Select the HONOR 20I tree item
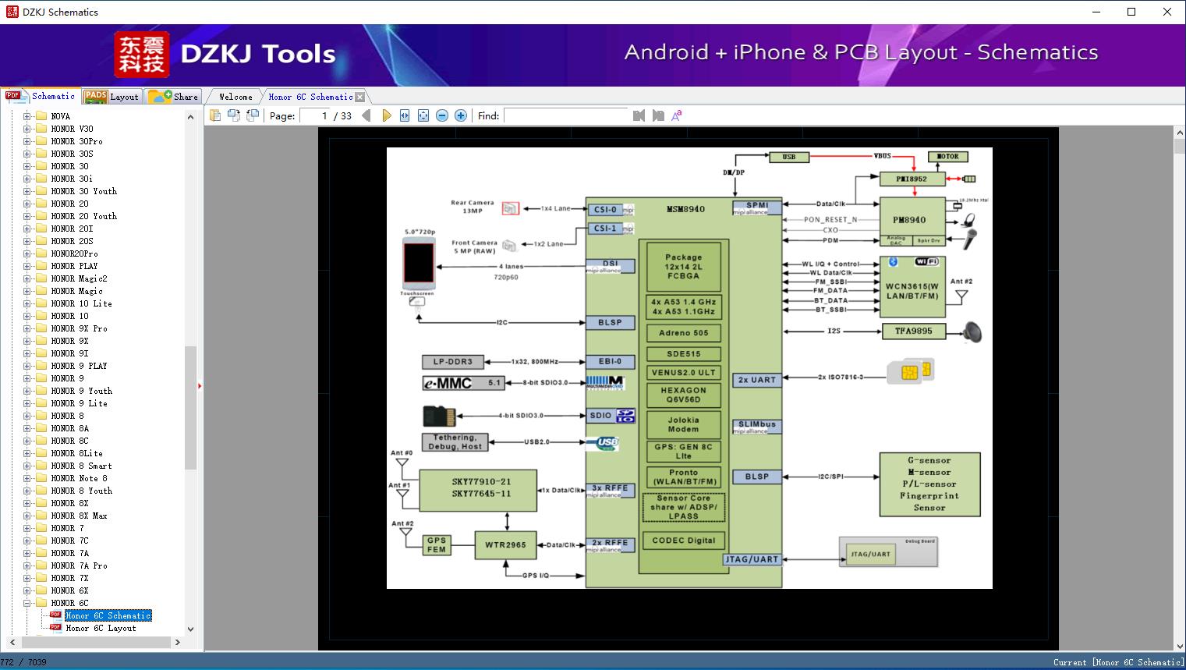This screenshot has width=1186, height=670. [72, 229]
